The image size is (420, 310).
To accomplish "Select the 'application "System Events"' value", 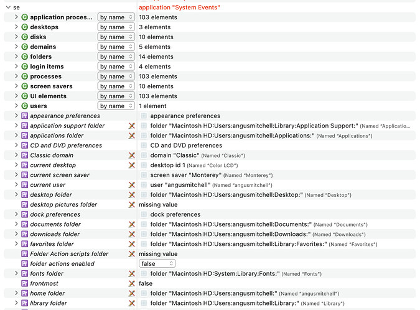I will [179, 7].
